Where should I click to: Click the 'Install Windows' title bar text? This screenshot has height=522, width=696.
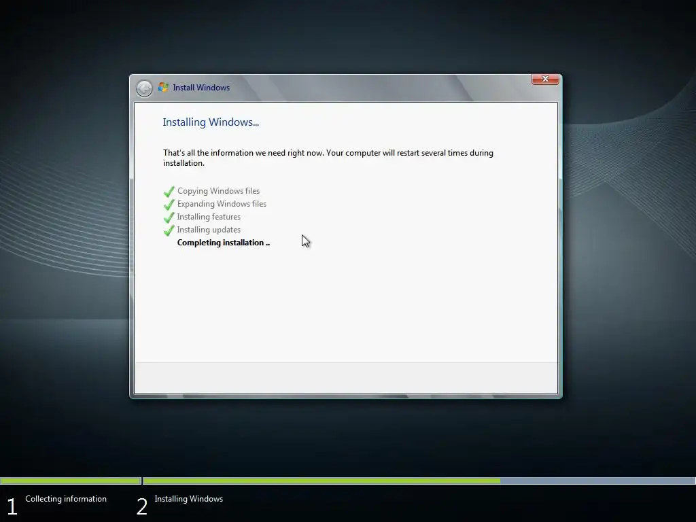tap(201, 88)
